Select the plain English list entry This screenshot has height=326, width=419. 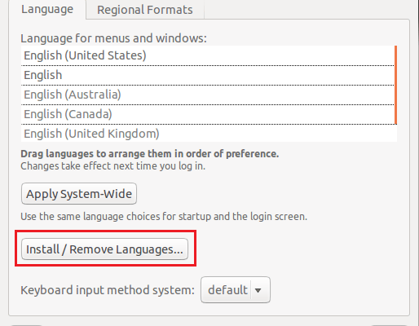click(208, 75)
